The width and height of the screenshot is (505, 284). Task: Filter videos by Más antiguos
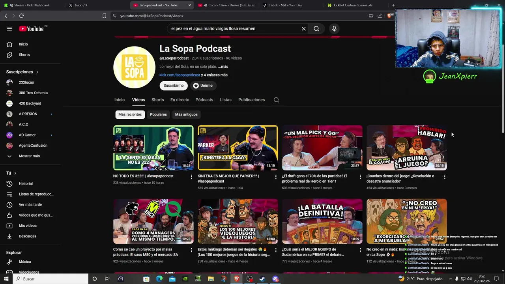point(186,114)
